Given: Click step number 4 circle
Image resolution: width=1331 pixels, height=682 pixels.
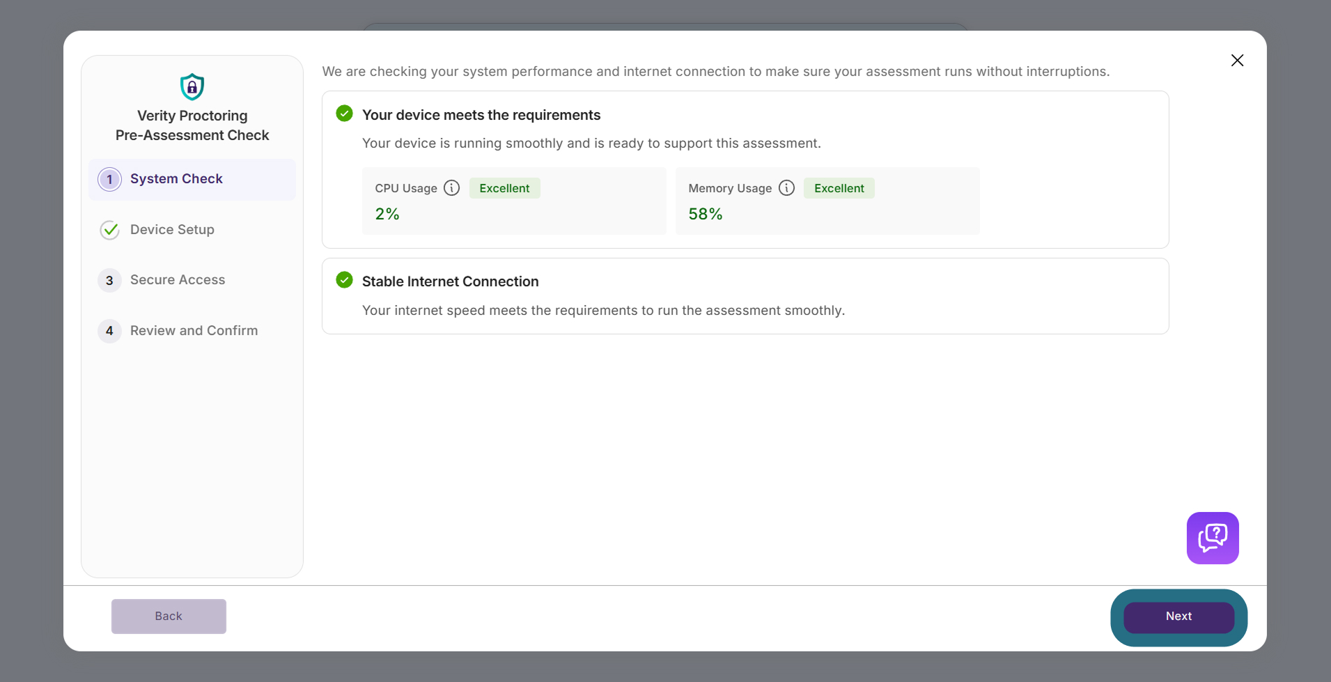Looking at the screenshot, I should tap(109, 331).
